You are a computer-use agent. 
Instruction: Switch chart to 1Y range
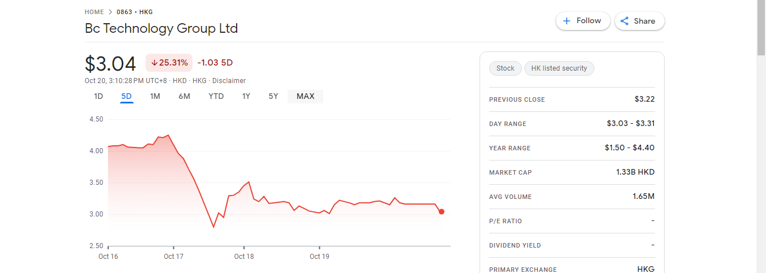[x=246, y=97]
